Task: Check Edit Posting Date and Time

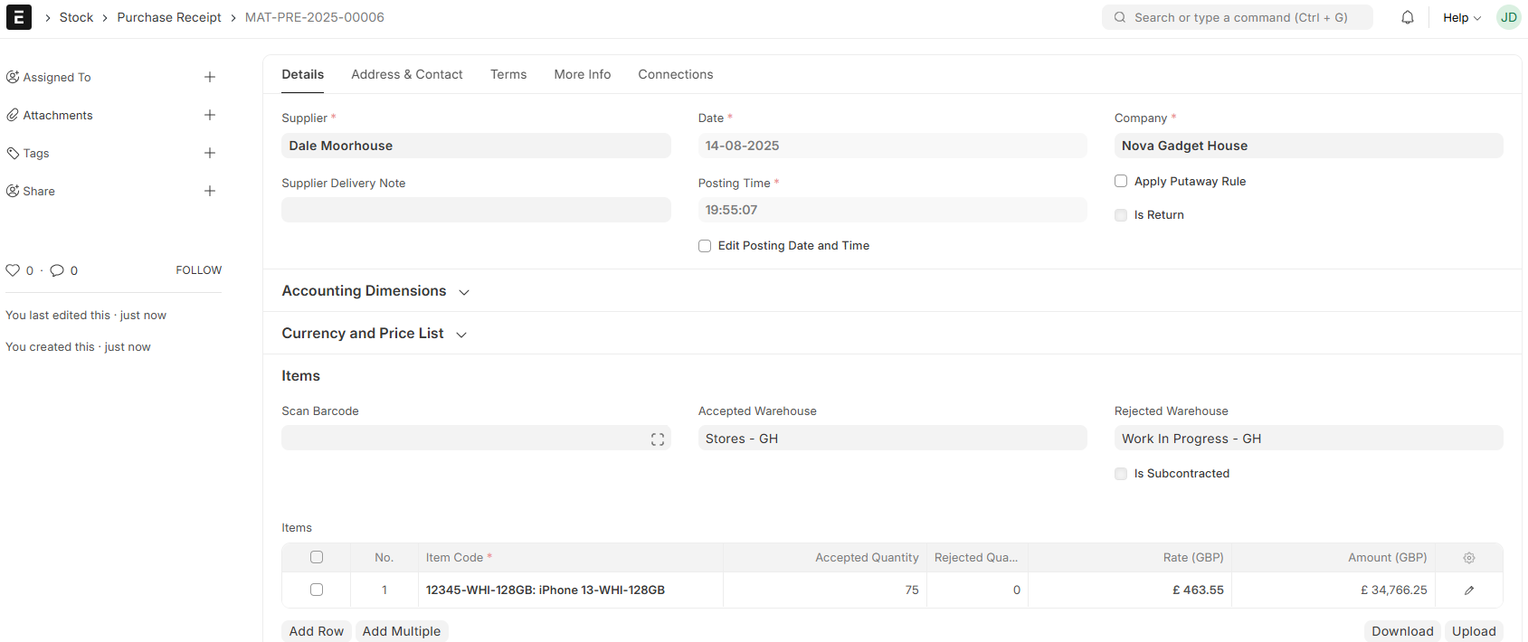Action: coord(705,246)
